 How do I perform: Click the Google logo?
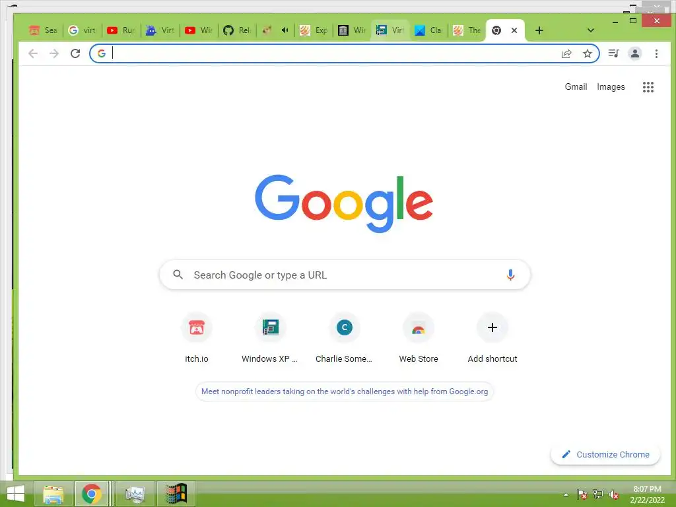[x=344, y=203]
